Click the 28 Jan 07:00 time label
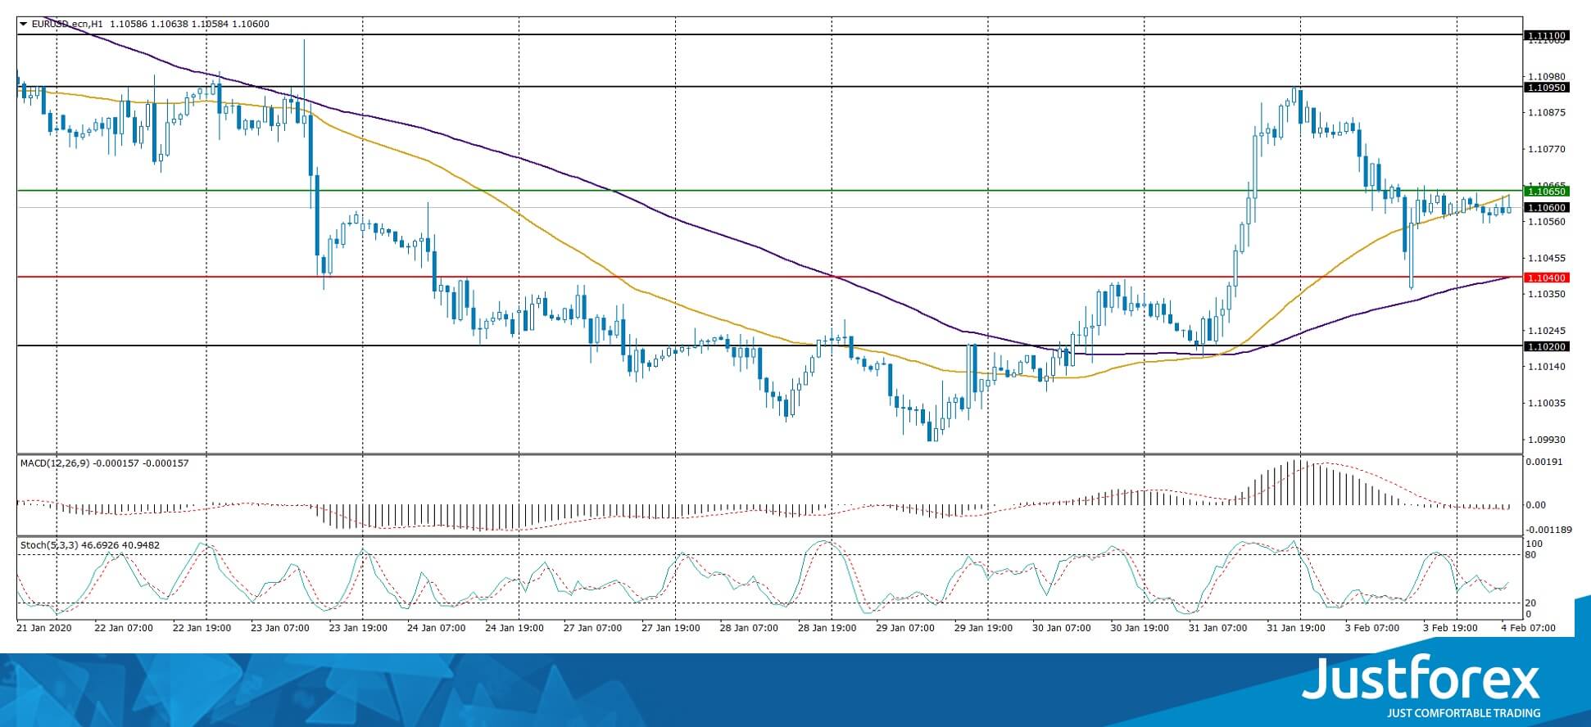 749,628
